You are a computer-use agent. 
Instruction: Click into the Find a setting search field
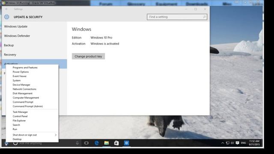click(x=177, y=17)
